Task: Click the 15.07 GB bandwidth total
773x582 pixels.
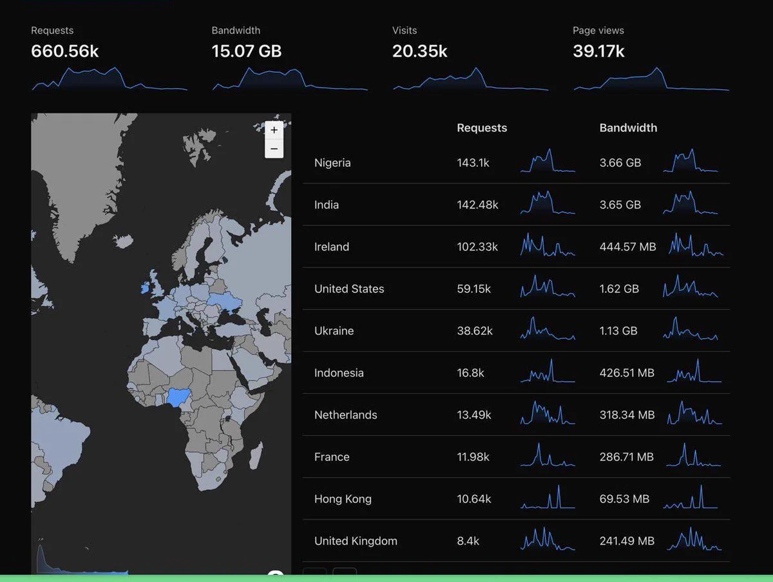Action: (247, 52)
